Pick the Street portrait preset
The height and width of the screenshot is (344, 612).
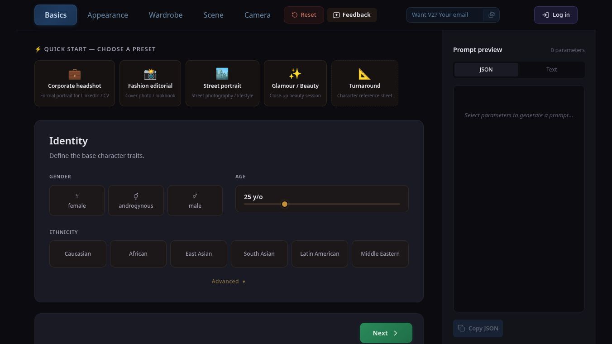pos(222,83)
